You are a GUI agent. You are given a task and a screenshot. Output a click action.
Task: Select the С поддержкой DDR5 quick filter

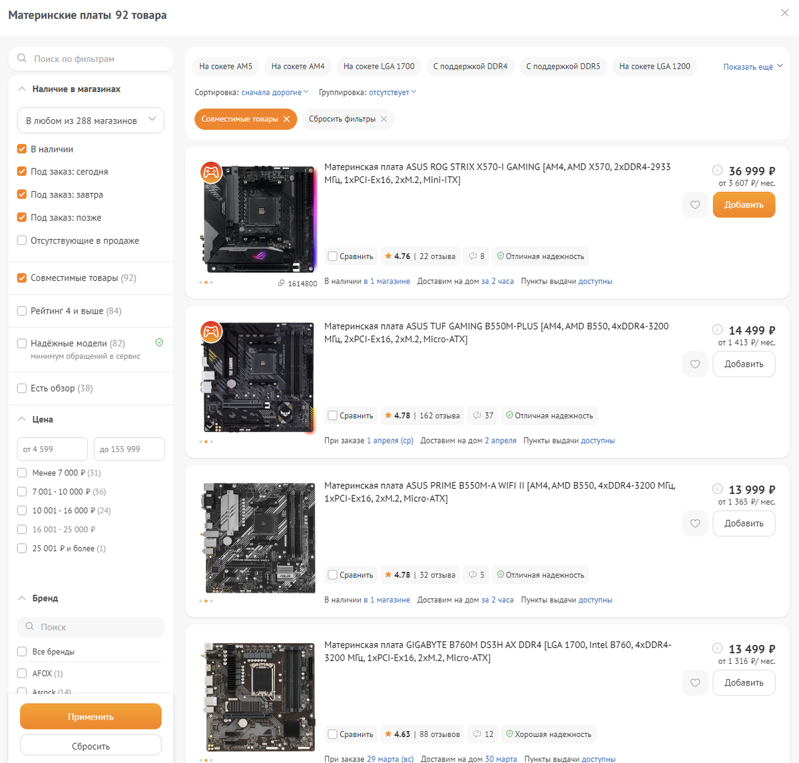coord(563,67)
